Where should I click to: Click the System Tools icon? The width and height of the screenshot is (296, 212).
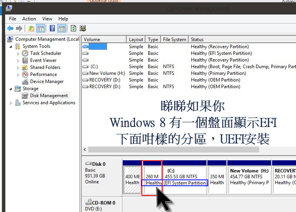tap(18, 46)
